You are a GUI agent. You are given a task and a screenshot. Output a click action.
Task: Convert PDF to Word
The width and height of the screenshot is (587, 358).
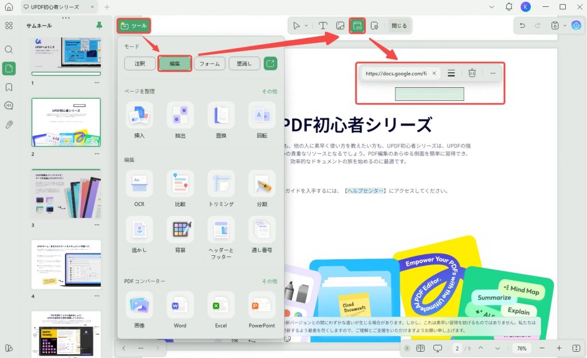(180, 310)
